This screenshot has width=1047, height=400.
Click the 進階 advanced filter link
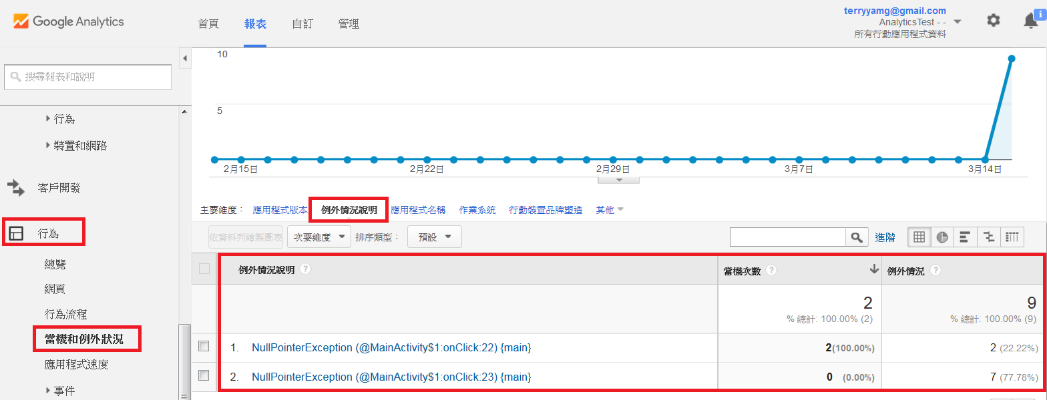pos(885,237)
